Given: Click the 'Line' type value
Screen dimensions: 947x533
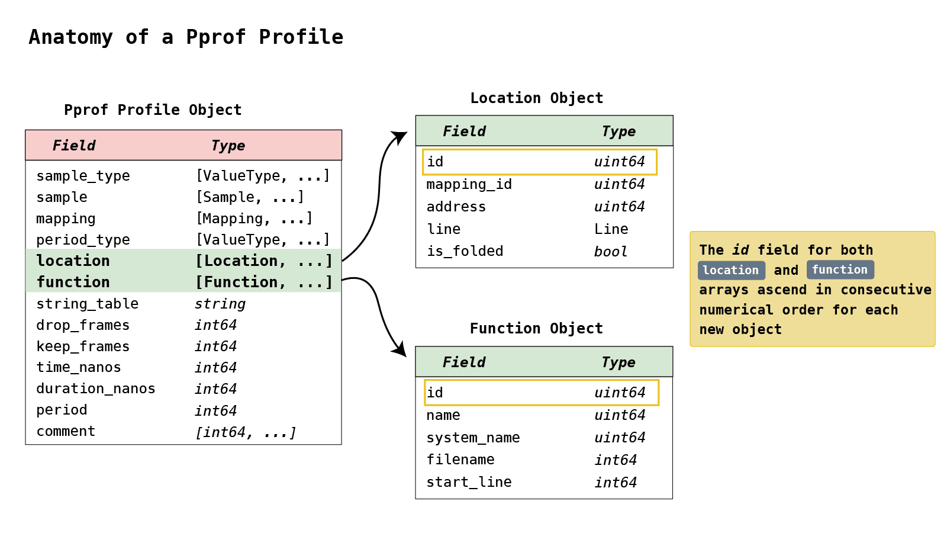Looking at the screenshot, I should pos(611,229).
